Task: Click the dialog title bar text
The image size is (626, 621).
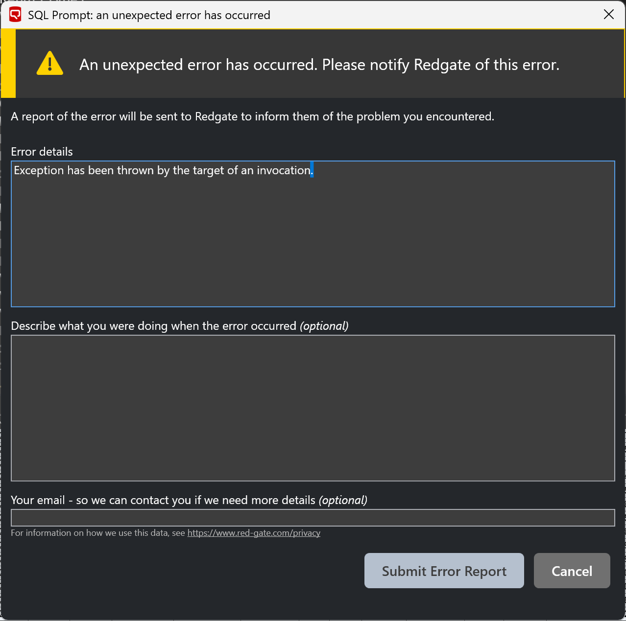Action: tap(149, 15)
